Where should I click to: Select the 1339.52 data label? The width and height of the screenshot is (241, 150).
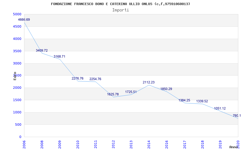pos(202,101)
